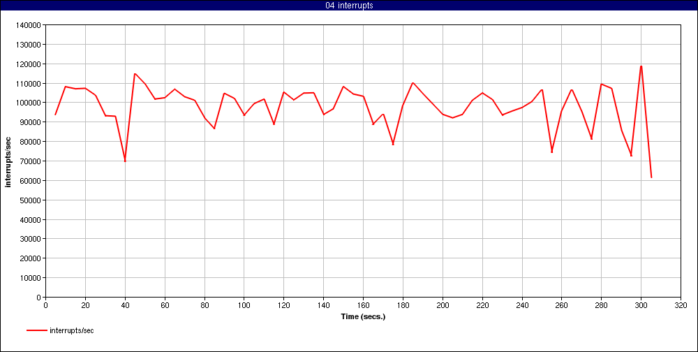
Task: Click the 260 x-axis tick label
Action: [561, 306]
